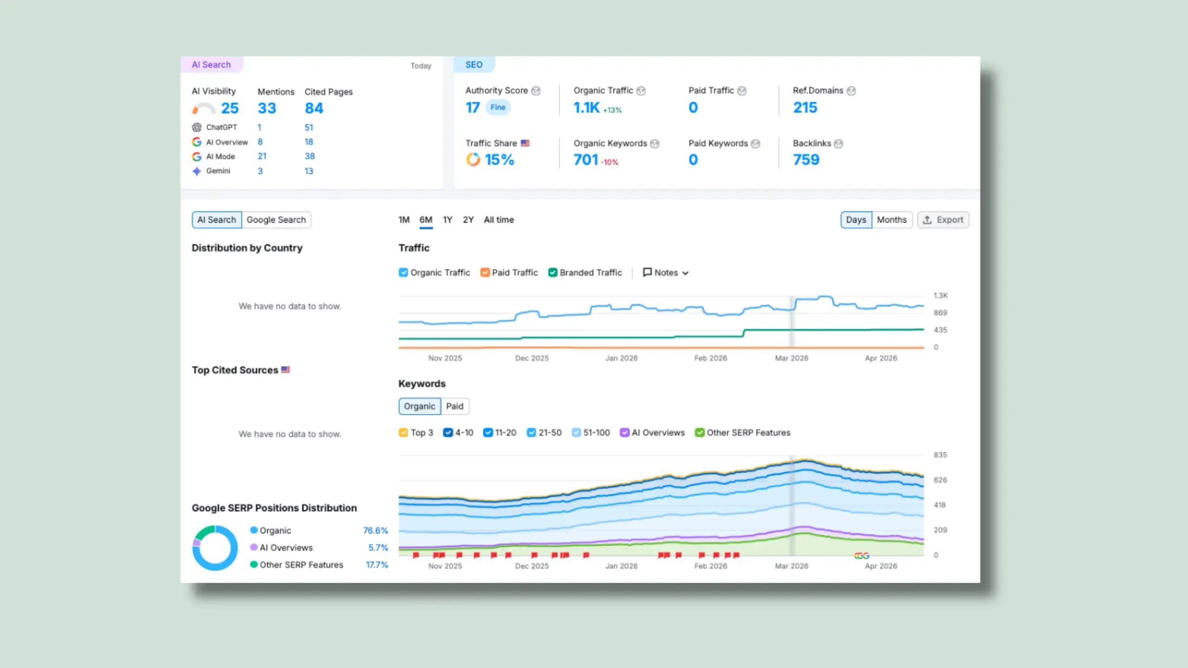Click the Google update marker on keywords chart

[x=862, y=556]
